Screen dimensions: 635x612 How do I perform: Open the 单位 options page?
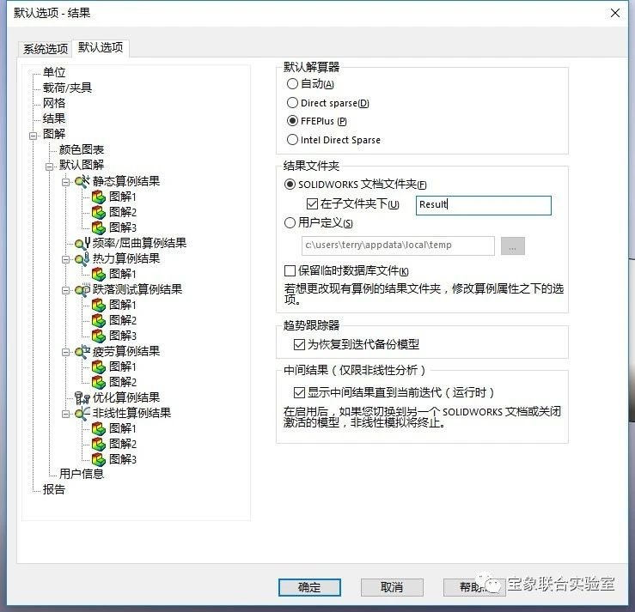pos(54,73)
